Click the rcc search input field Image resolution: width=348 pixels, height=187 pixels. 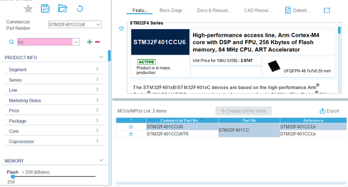coord(45,42)
